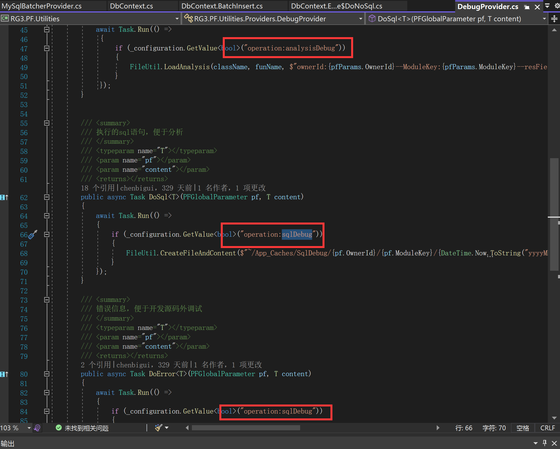Click the 未找到相关问题 health indicator

click(x=82, y=428)
